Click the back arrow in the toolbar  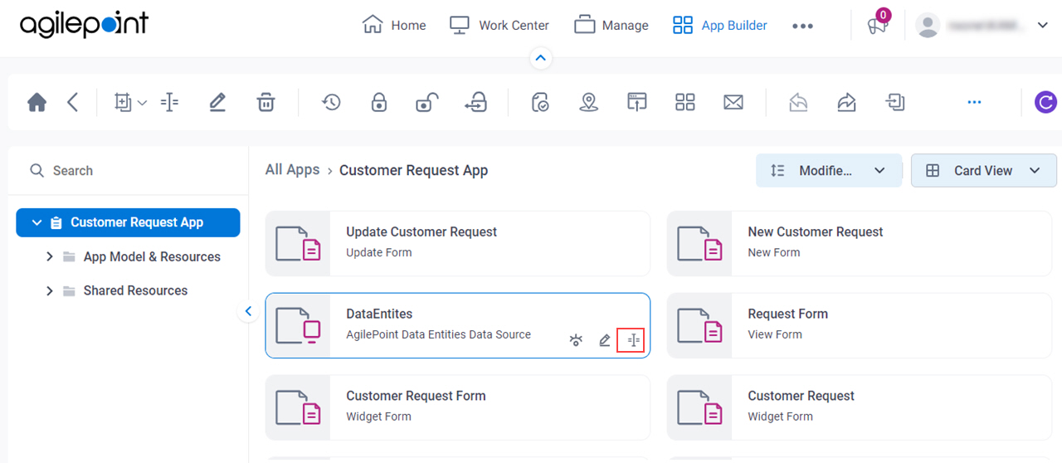pyautogui.click(x=73, y=102)
